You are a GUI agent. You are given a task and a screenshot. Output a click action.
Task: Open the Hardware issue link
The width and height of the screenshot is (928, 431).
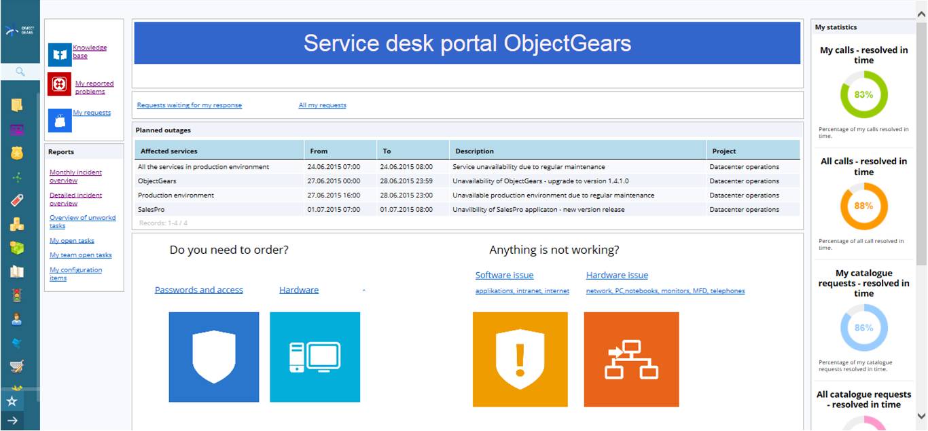617,275
